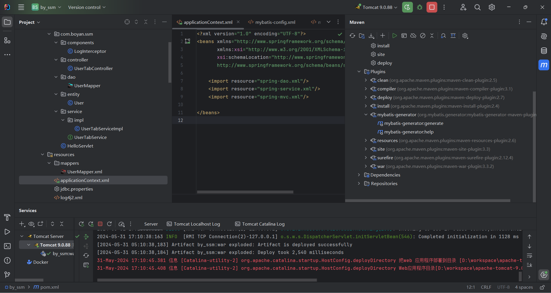Open the Terminal tool window icon
This screenshot has width=551, height=293.
(7, 246)
